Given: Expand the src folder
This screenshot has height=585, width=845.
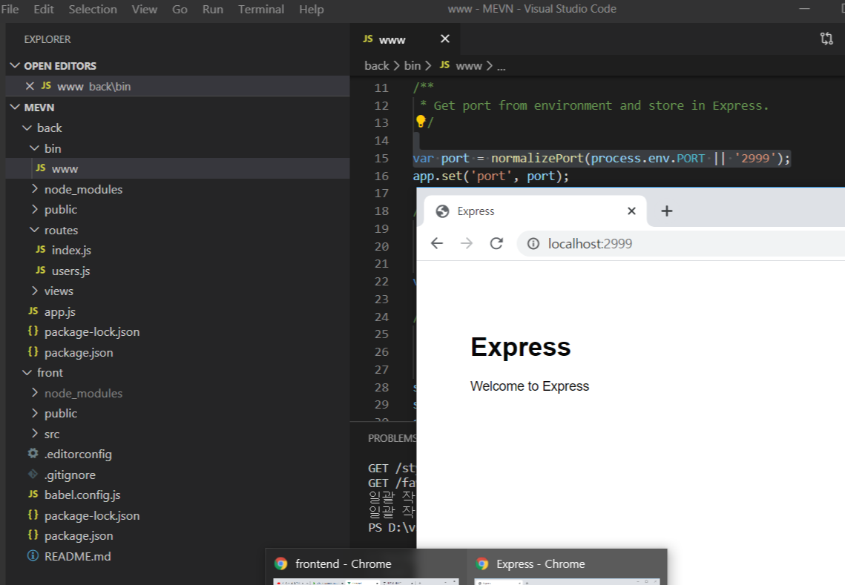Looking at the screenshot, I should coord(177,434).
